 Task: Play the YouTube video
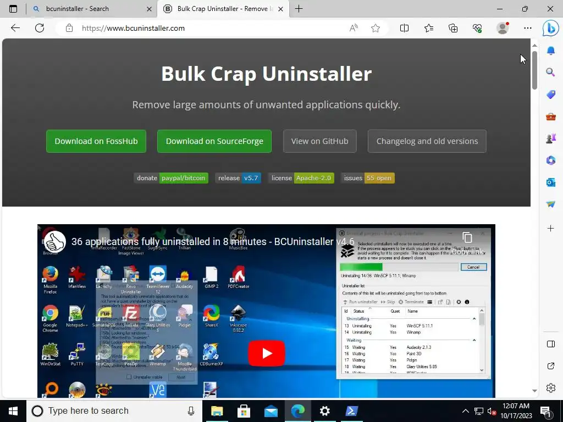(x=267, y=353)
